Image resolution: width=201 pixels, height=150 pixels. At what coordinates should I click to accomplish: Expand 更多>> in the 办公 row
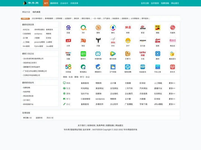tap(172, 104)
